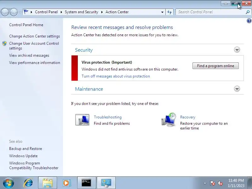Open View performance information link
The image size is (252, 189).
35,63
